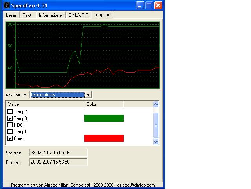This screenshot has width=251, height=189.
Task: Click the SpeedFan fan icon in title bar
Action: click(x=7, y=5)
